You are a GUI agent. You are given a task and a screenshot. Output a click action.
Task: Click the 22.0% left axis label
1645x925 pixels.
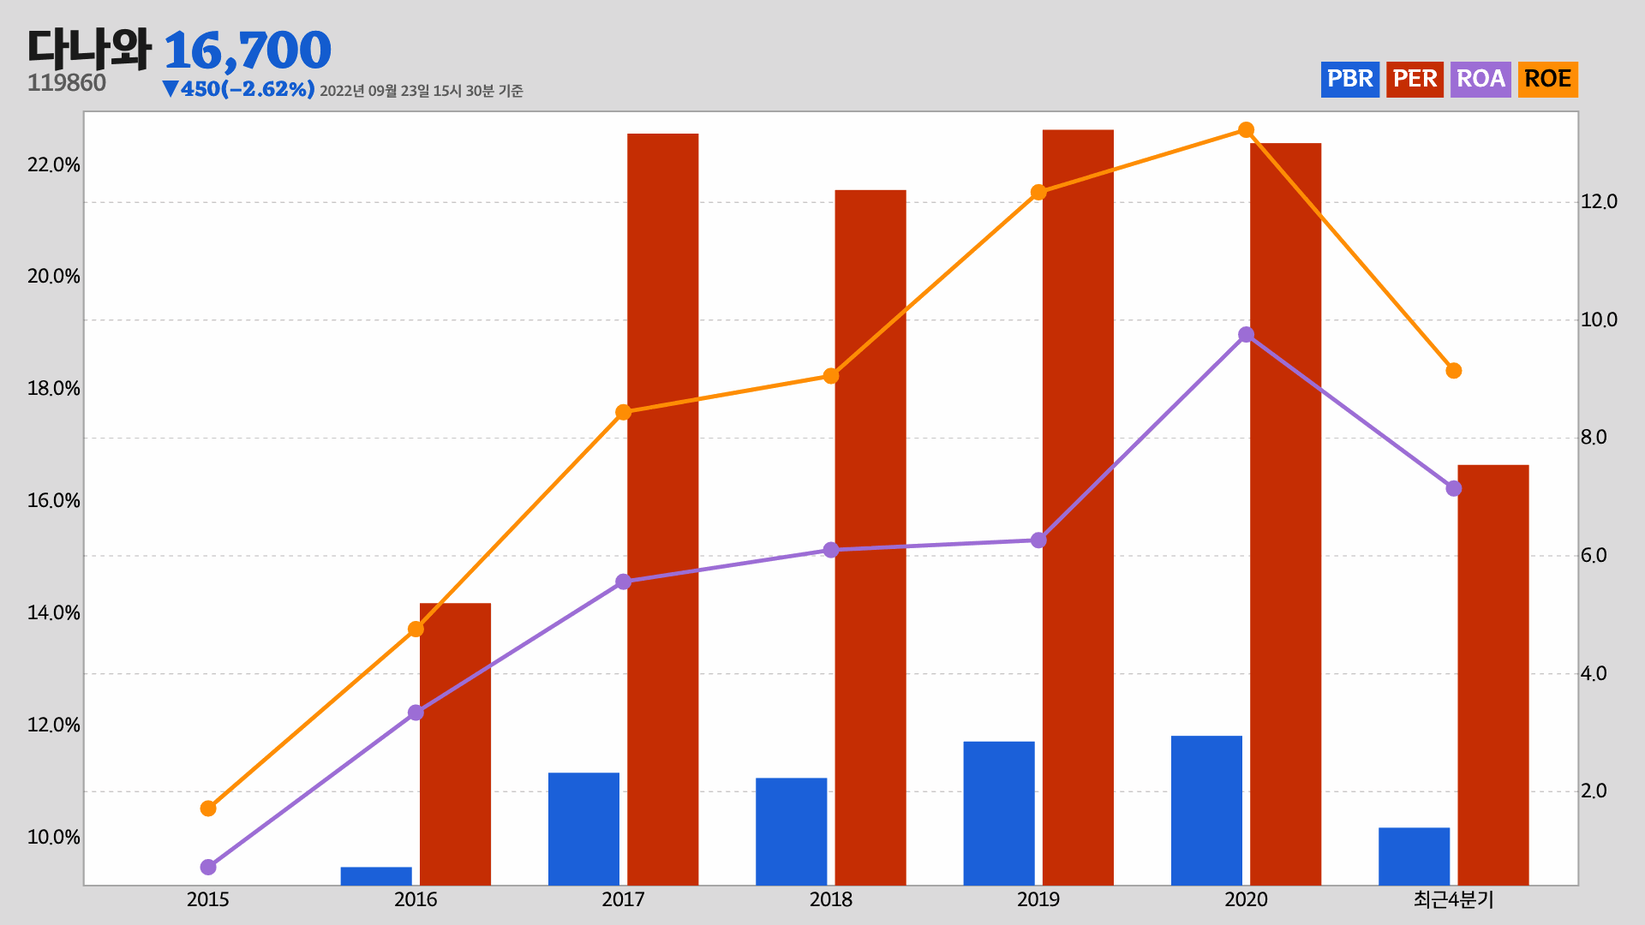pyautogui.click(x=54, y=164)
